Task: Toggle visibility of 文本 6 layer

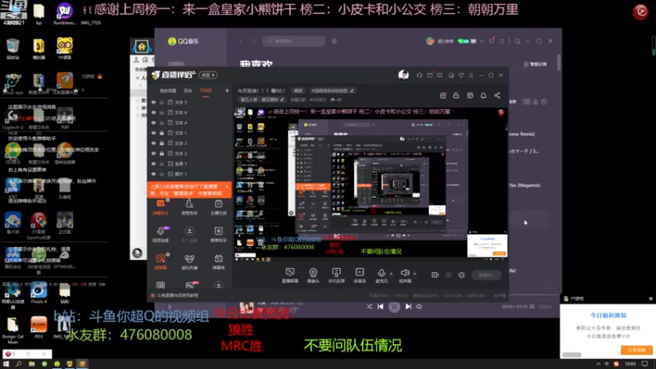Action: 153,112
